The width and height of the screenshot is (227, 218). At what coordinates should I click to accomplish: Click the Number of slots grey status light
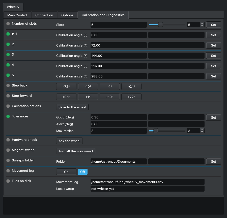8,24
